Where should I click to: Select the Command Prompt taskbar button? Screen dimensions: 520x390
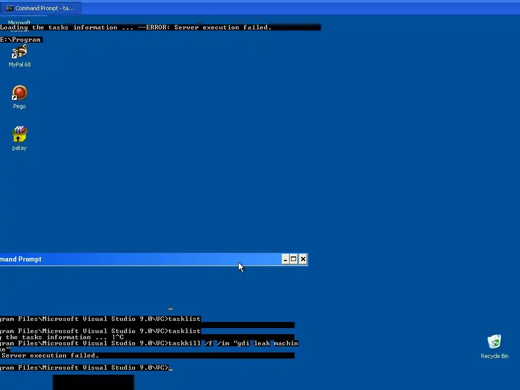pyautogui.click(x=41, y=8)
